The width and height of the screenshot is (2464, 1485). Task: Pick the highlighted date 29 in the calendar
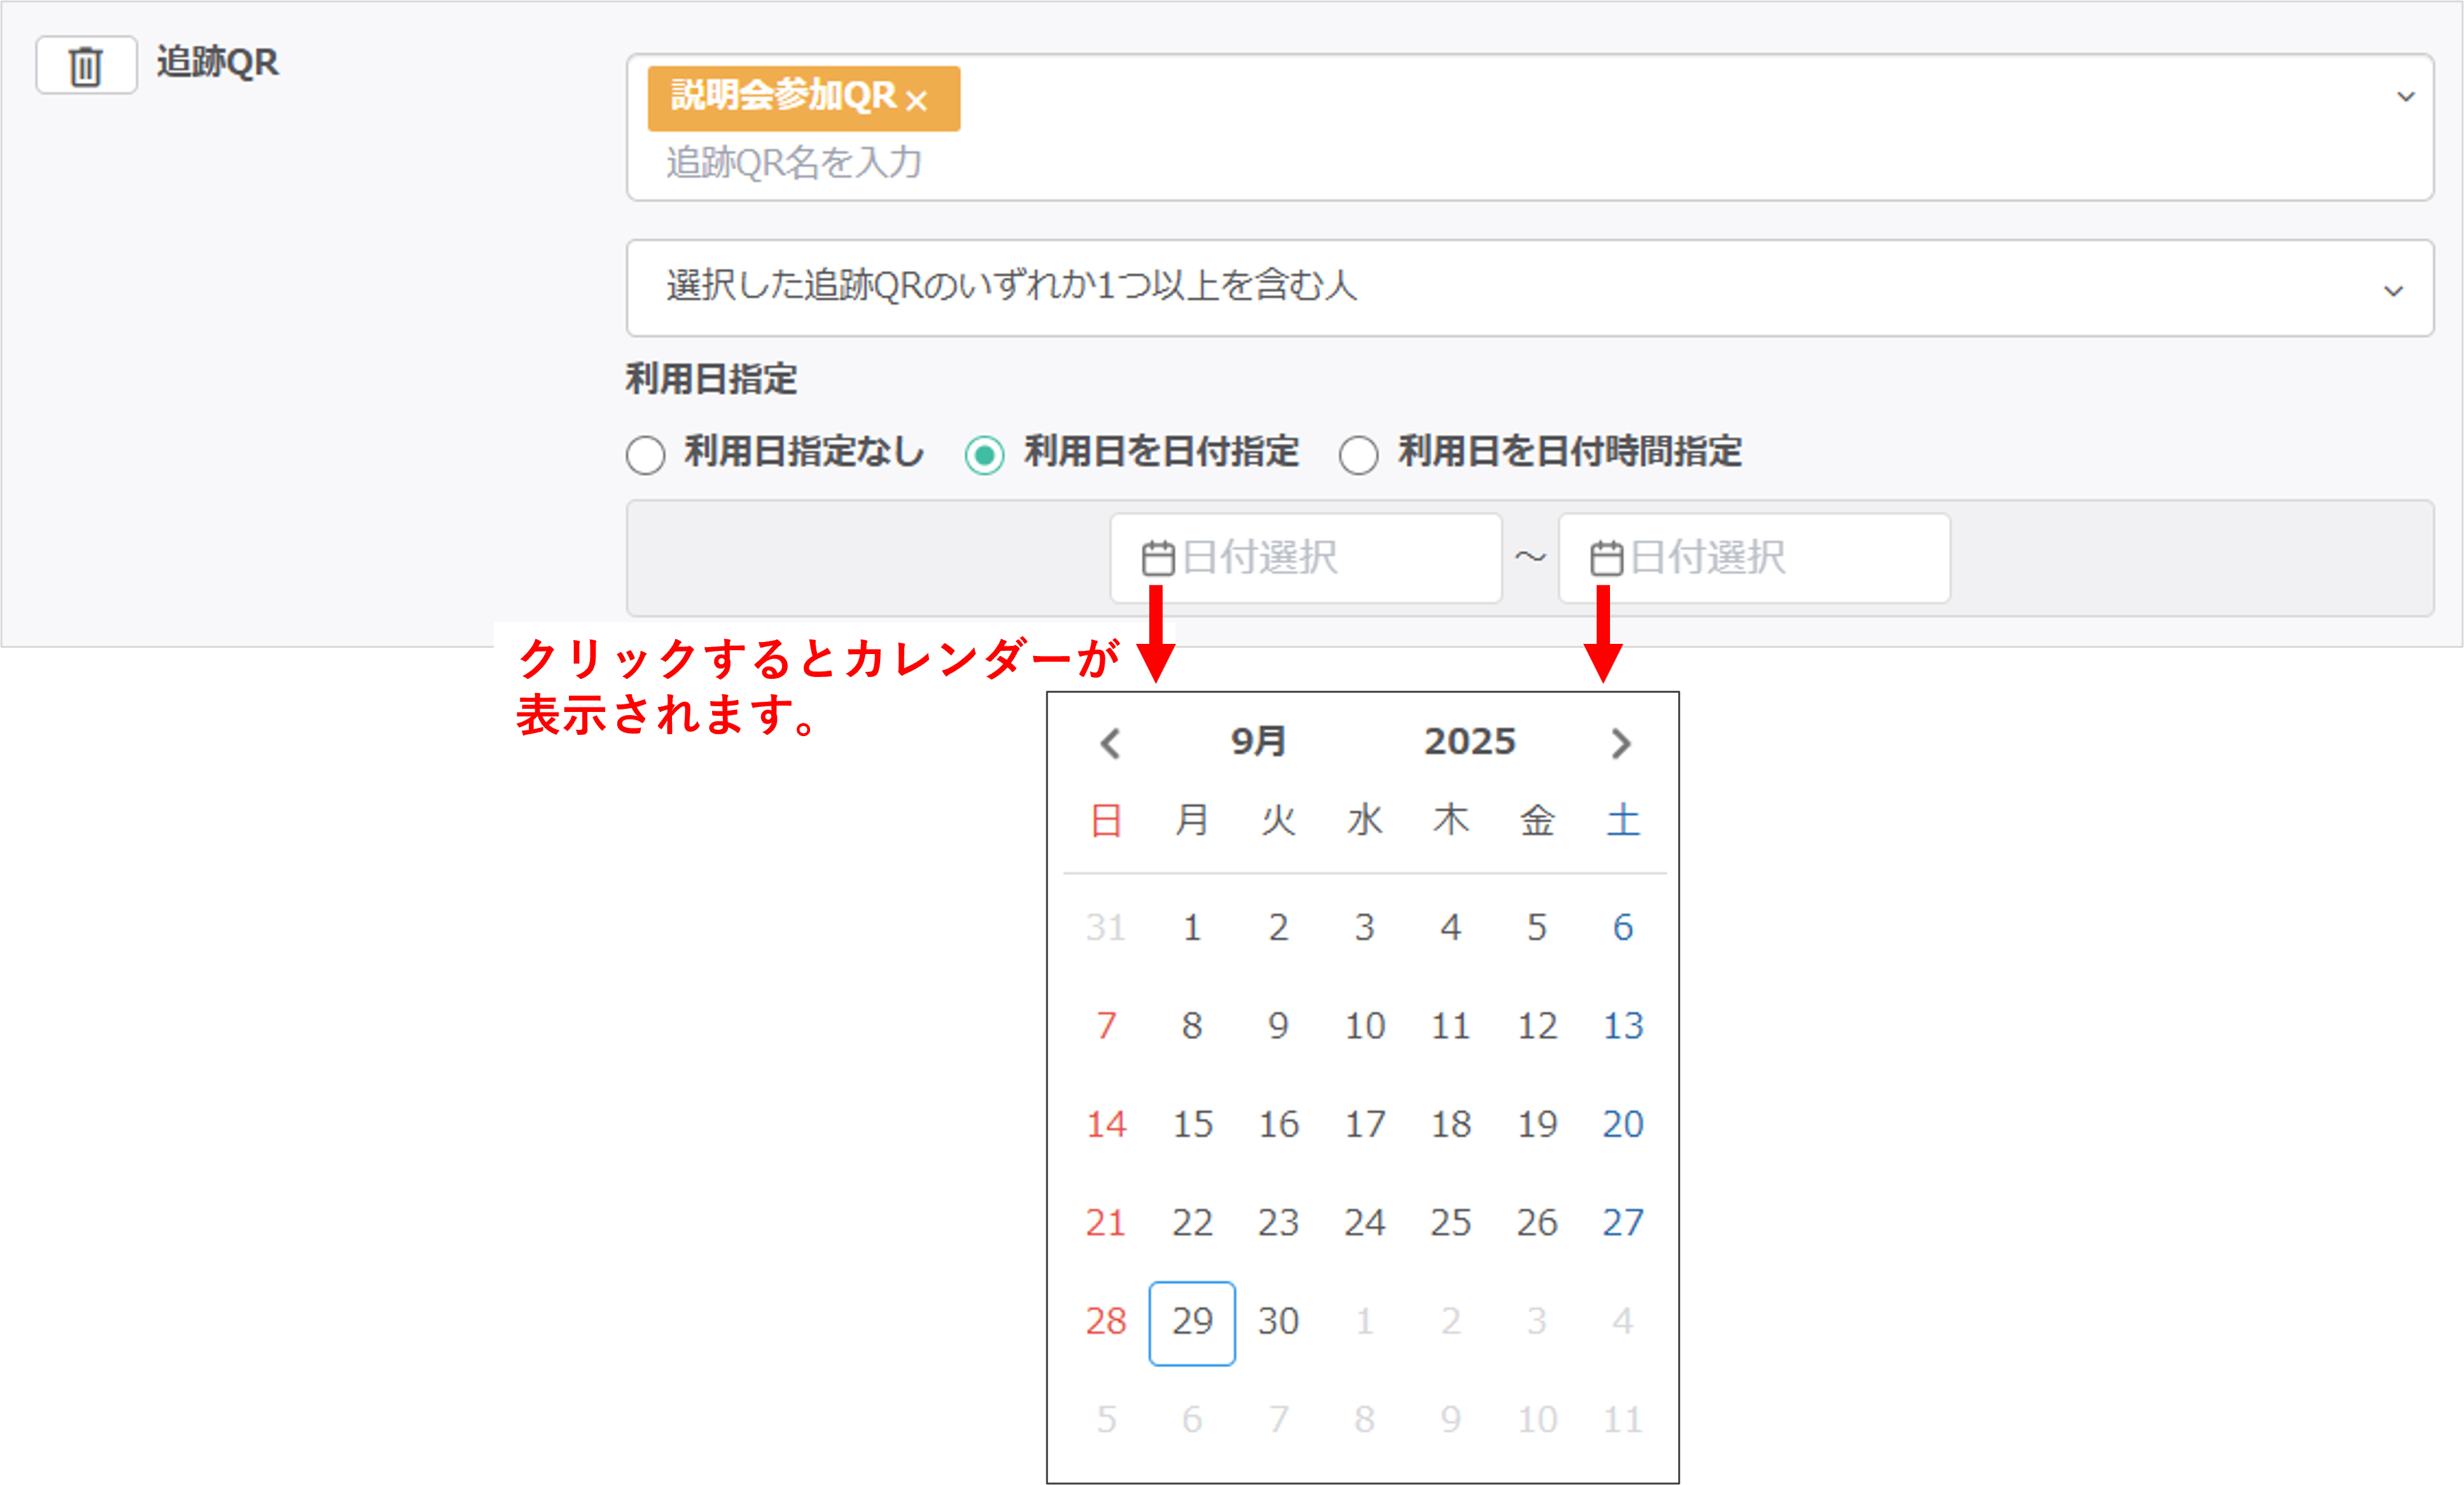coord(1192,1322)
